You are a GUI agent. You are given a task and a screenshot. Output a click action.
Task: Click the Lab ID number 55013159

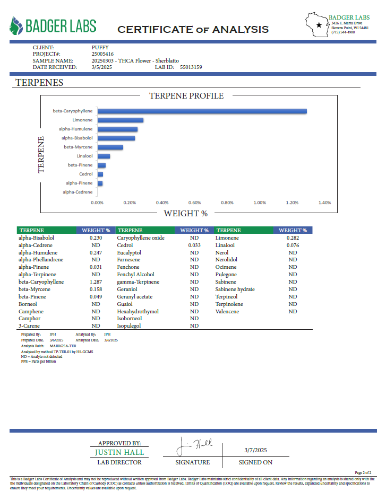(191, 67)
